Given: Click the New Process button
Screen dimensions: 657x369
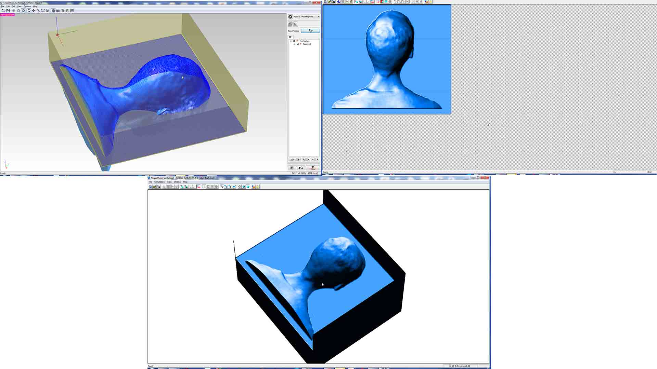Looking at the screenshot, I should (310, 31).
